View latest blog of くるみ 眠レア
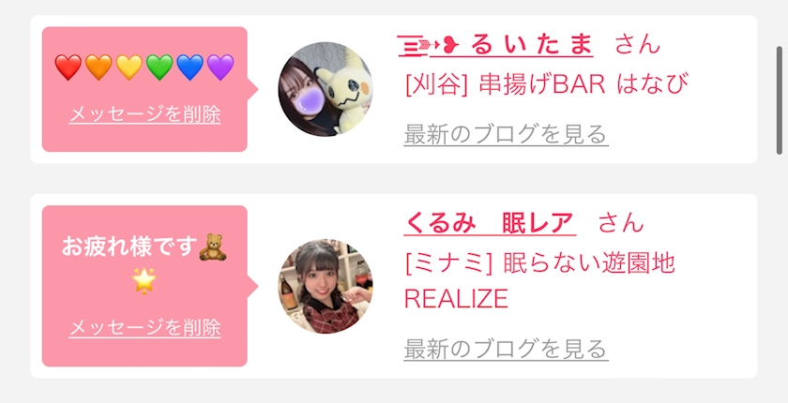 pyautogui.click(x=506, y=349)
